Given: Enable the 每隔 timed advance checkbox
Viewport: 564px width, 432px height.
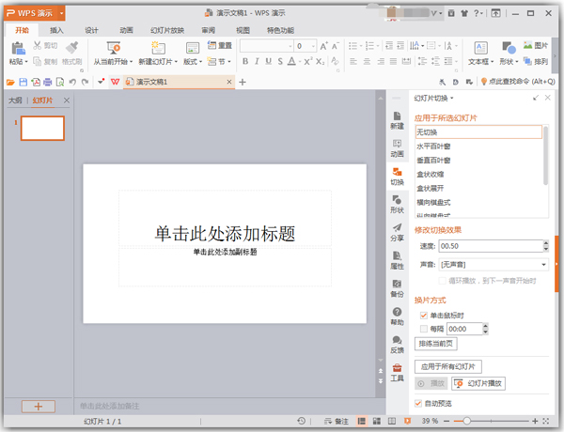Looking at the screenshot, I should (424, 329).
